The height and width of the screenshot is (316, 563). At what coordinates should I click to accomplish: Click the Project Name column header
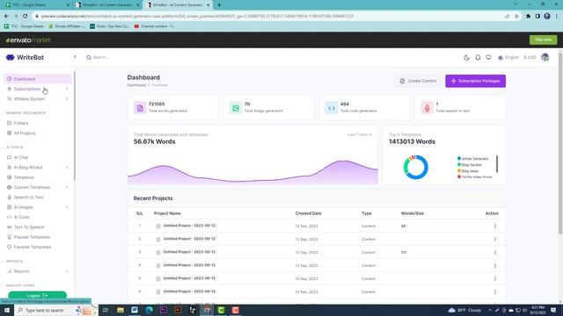pyautogui.click(x=167, y=213)
